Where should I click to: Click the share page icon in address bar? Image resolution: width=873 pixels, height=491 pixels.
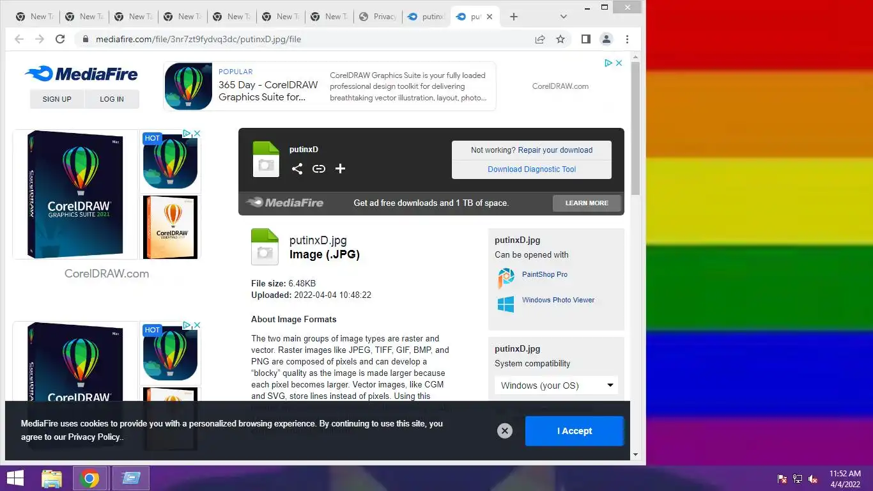(x=540, y=39)
